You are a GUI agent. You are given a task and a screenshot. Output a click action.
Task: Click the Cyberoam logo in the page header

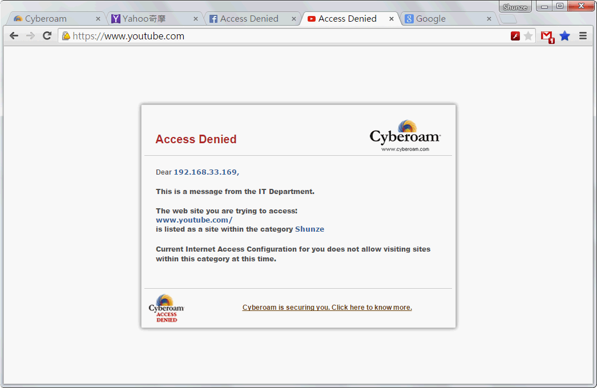[x=405, y=136]
